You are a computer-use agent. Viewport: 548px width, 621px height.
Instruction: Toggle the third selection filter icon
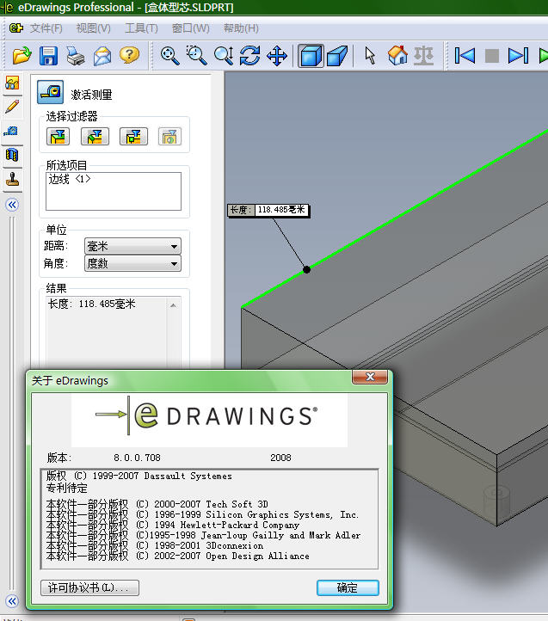point(133,137)
